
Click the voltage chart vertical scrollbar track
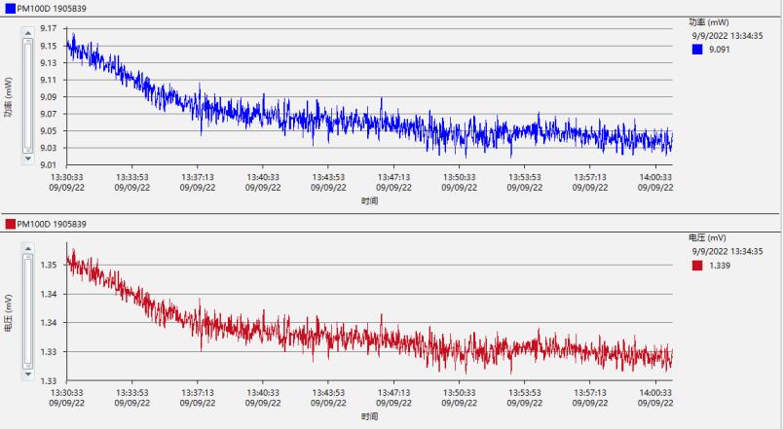pos(27,309)
